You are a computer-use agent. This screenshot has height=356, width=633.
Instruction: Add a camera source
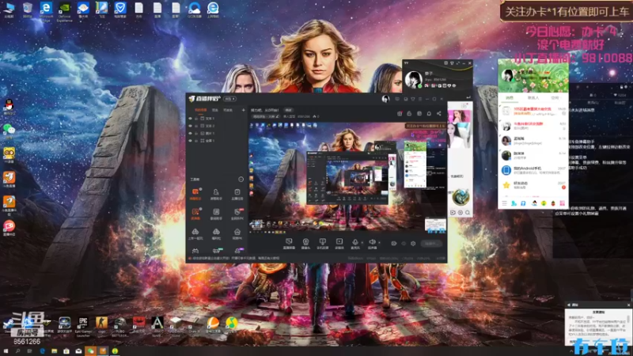click(x=305, y=244)
